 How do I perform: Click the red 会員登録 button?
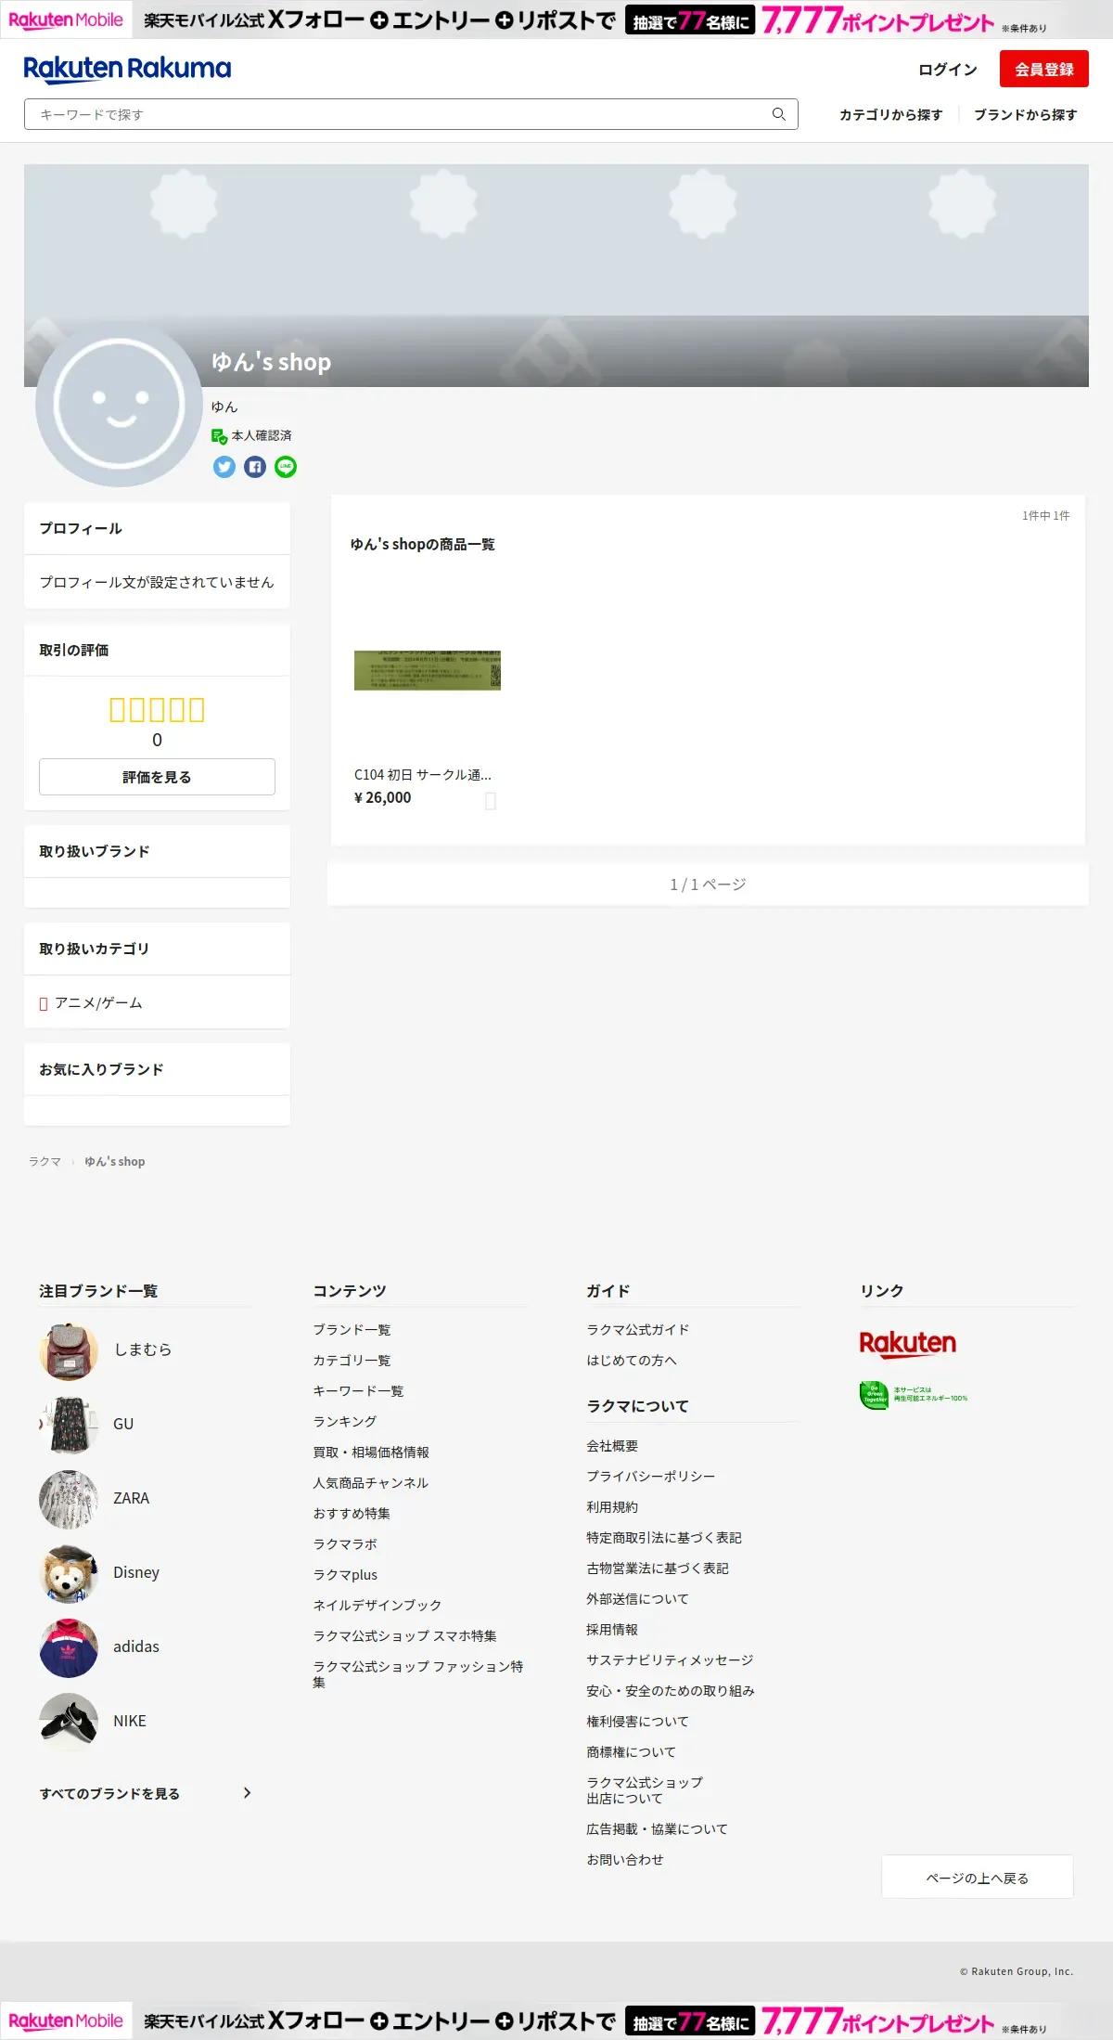[x=1044, y=70]
